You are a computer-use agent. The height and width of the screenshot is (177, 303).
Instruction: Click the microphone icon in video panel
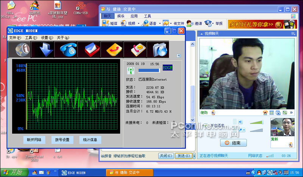point(240,130)
